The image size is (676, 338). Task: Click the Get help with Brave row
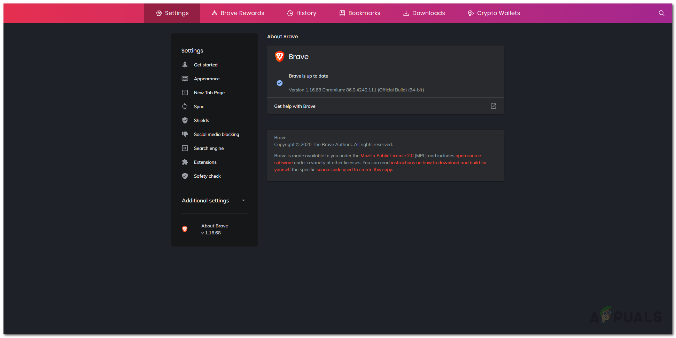[295, 106]
